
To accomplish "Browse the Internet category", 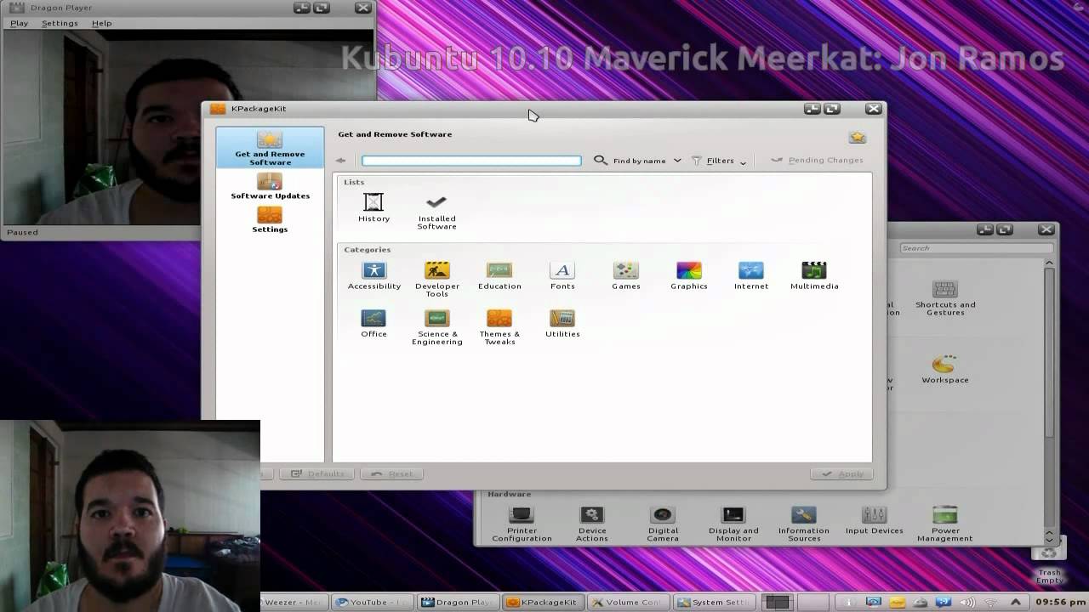I will (751, 275).
